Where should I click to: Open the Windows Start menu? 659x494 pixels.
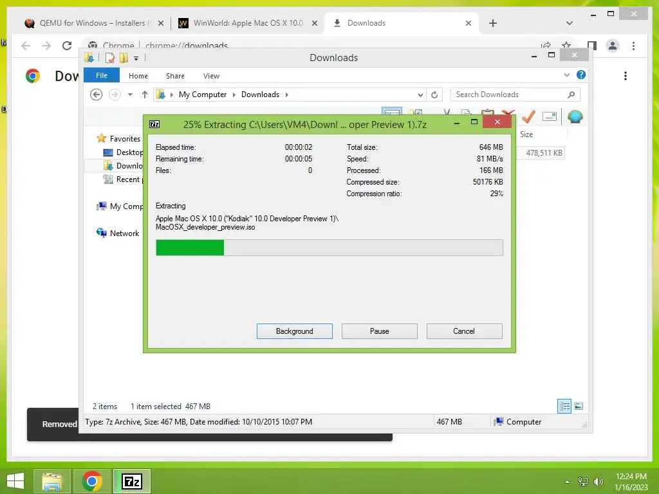[x=15, y=481]
